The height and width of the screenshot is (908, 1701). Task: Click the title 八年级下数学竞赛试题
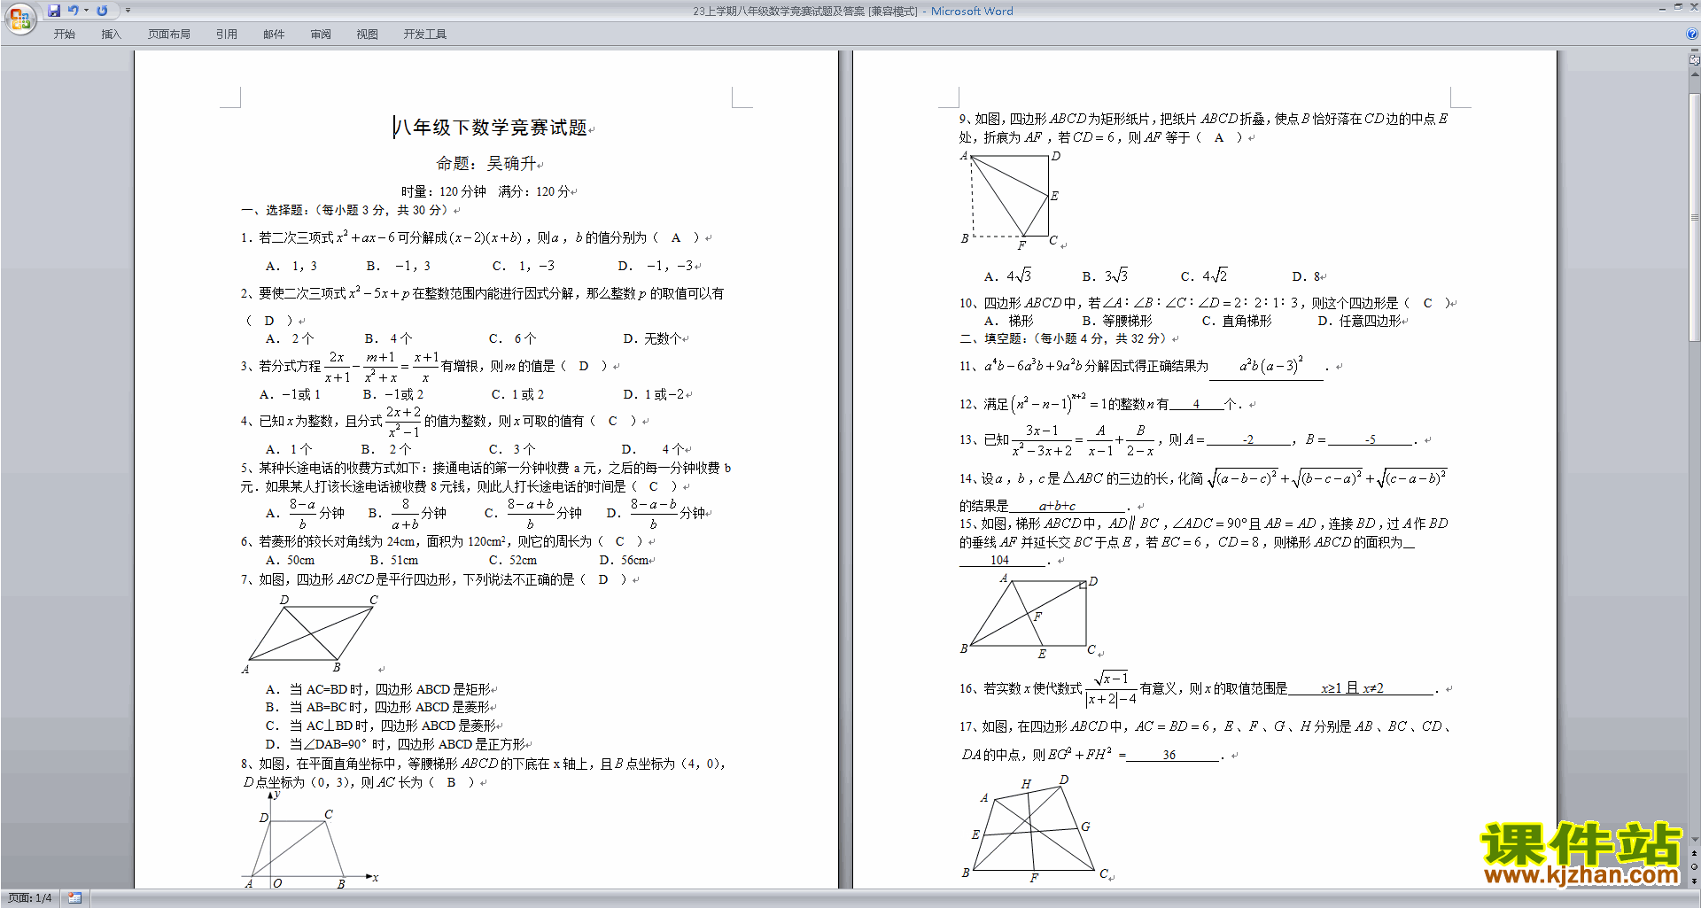[490, 128]
